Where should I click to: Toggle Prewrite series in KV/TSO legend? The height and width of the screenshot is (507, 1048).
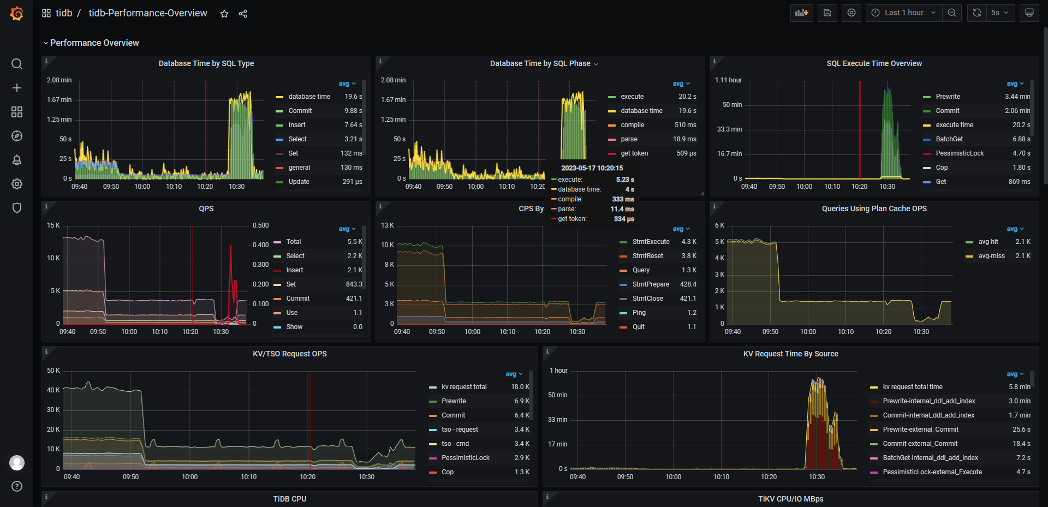tap(454, 401)
